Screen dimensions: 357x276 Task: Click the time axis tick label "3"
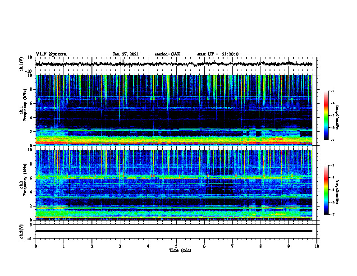120,246
